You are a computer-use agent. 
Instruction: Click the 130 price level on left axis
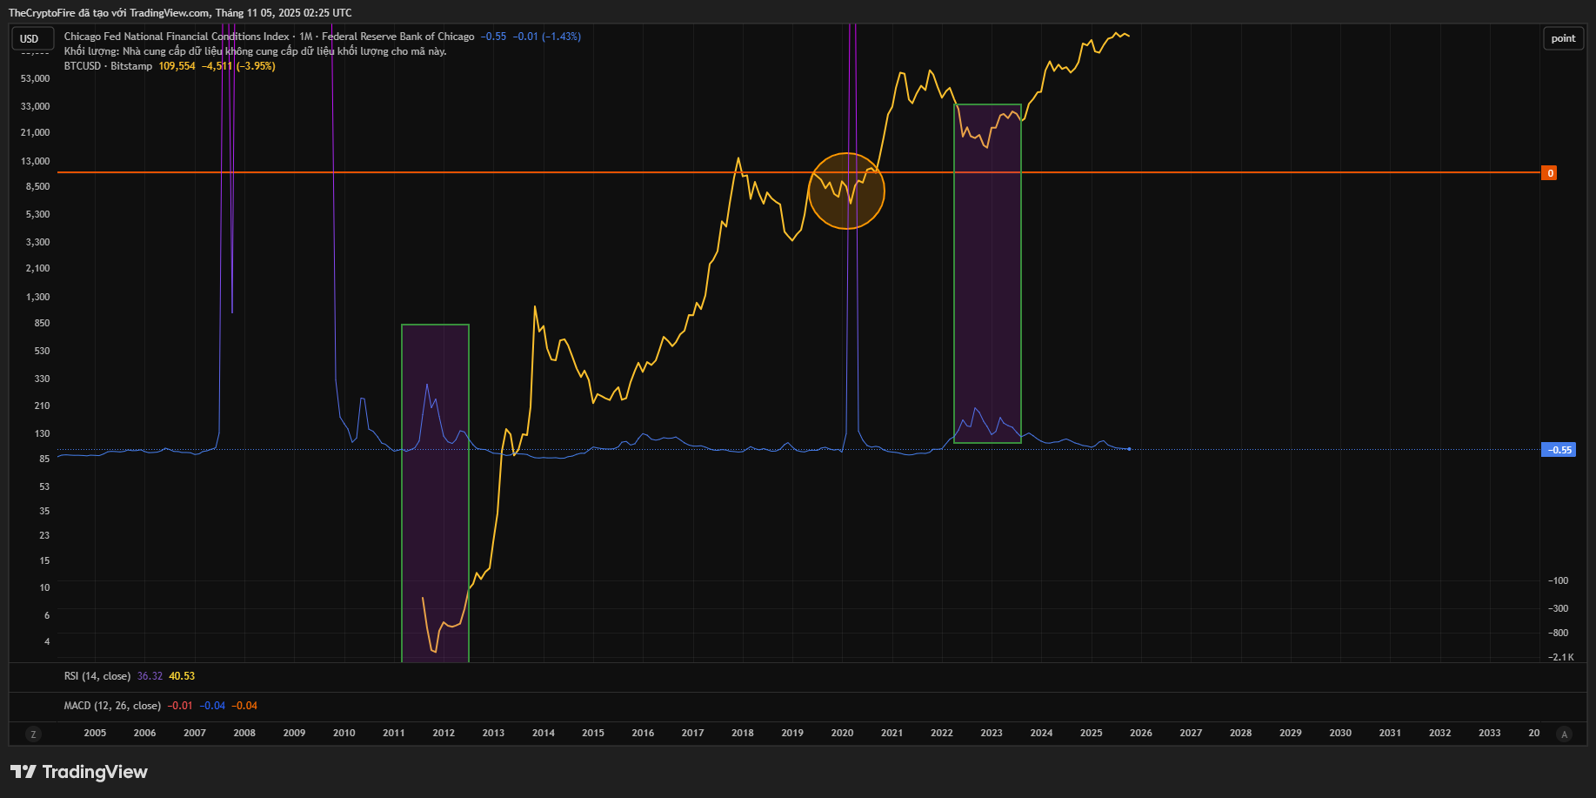coord(42,433)
